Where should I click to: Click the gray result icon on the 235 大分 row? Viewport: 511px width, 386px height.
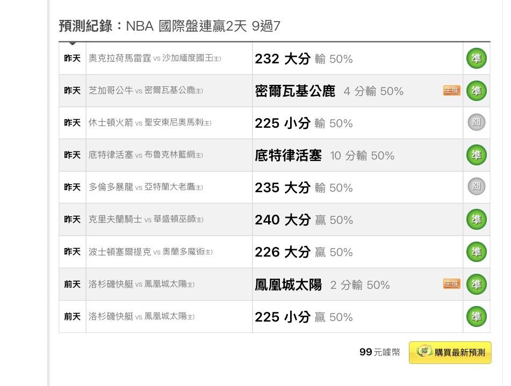(x=476, y=187)
